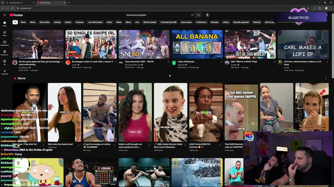
Task: Open the You section in the sidebar
Action: (4, 62)
